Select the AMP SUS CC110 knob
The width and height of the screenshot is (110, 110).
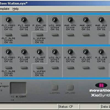coord(101,20)
